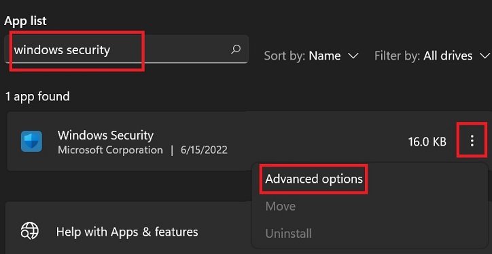Choose Advanced options from the context menu
This screenshot has height=254, width=492.
tap(314, 179)
